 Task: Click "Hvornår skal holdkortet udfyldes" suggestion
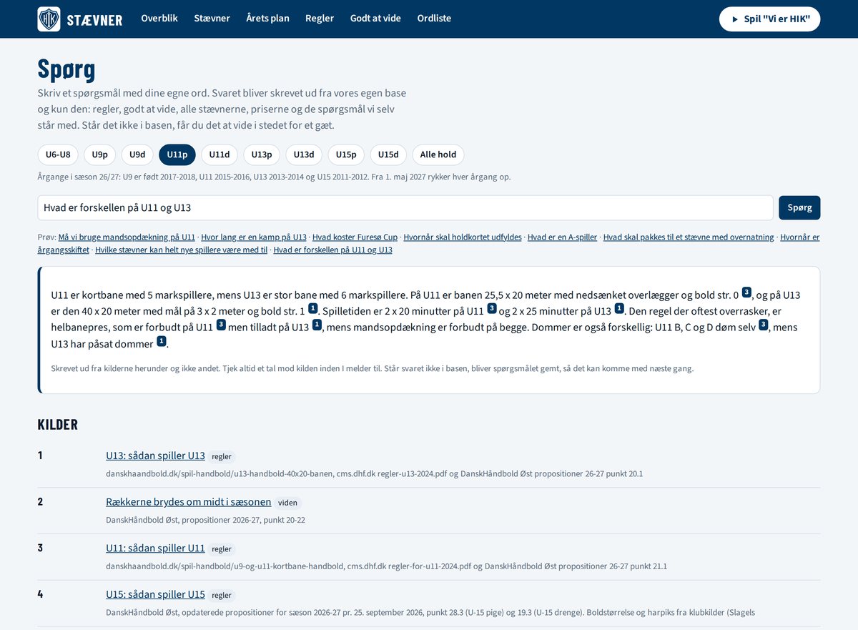[x=463, y=237]
